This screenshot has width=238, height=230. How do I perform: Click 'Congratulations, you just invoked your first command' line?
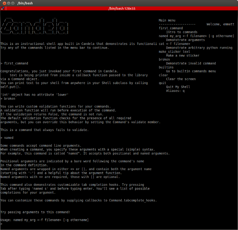click(x=59, y=71)
